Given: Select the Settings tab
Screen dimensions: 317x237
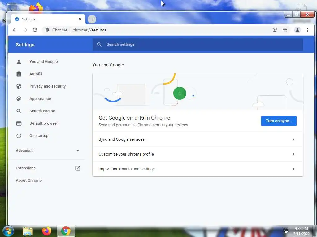Looking at the screenshot, I should 48,19.
